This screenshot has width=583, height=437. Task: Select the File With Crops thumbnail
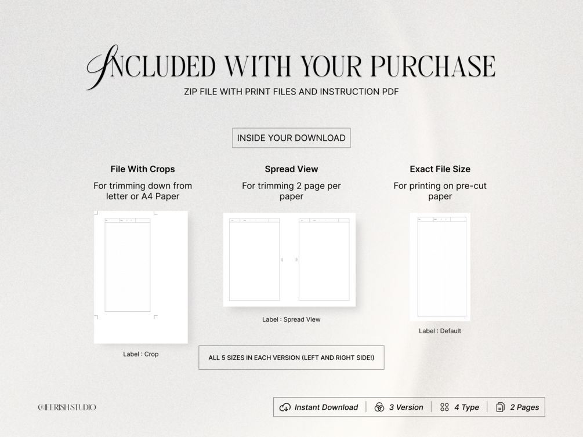pos(141,277)
